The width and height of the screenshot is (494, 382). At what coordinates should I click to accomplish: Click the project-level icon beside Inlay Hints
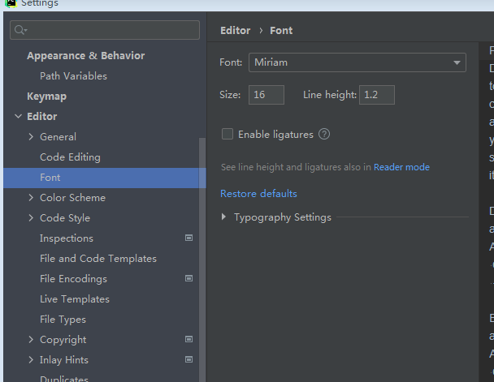188,360
